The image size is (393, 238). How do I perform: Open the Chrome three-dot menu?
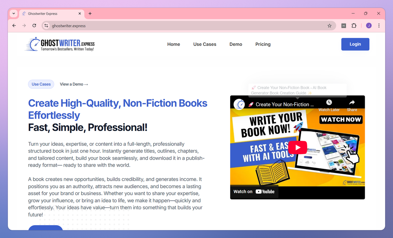click(x=379, y=26)
